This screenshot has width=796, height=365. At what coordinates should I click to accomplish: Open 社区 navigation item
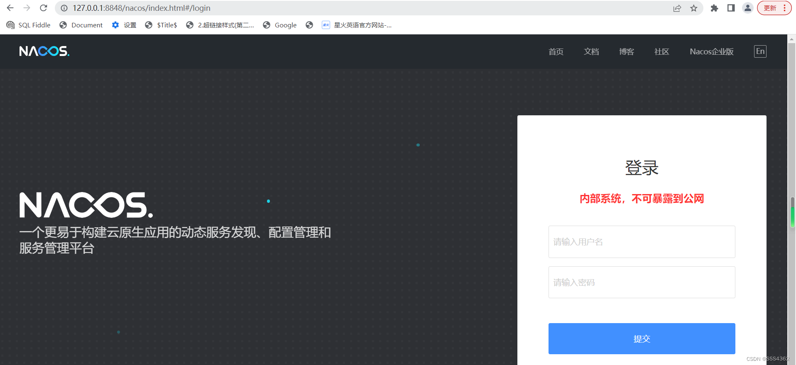(662, 51)
